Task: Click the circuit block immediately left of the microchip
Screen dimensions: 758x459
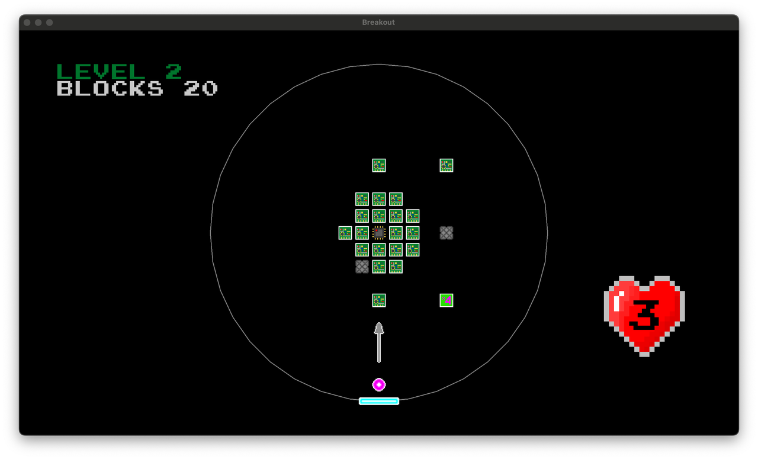Action: 362,233
